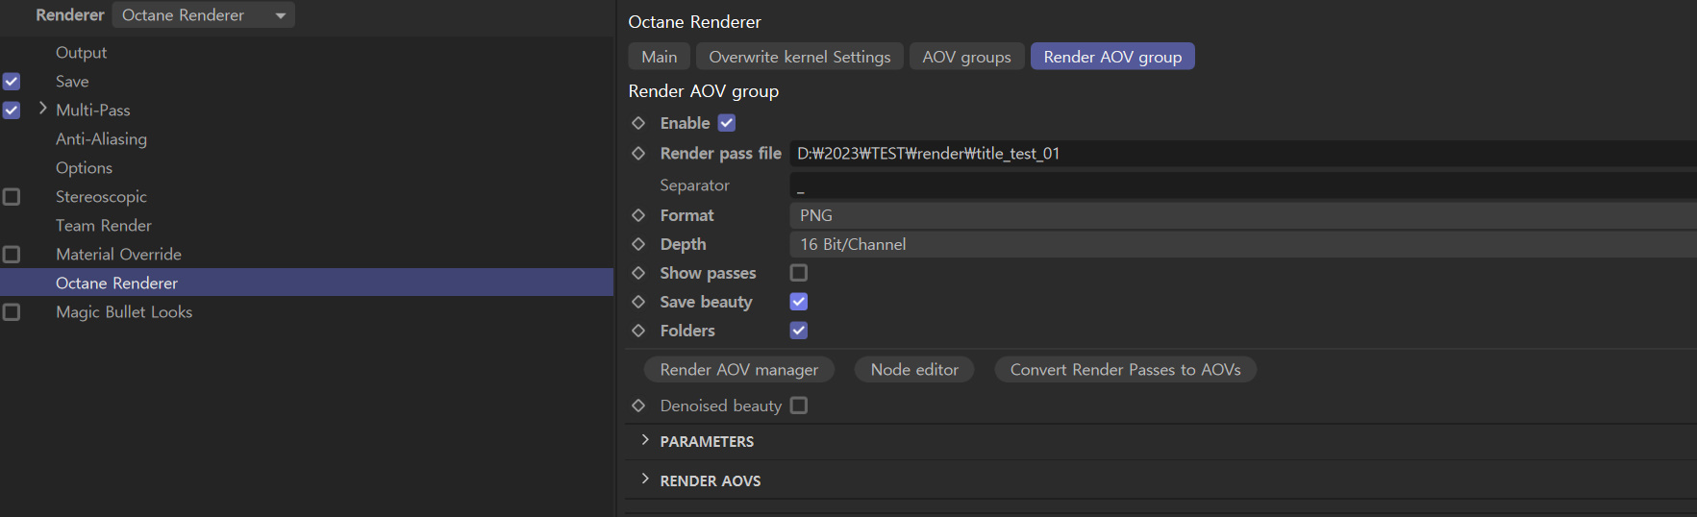Expand the Multi-Pass tree arrow
The image size is (1697, 517).
click(x=42, y=109)
